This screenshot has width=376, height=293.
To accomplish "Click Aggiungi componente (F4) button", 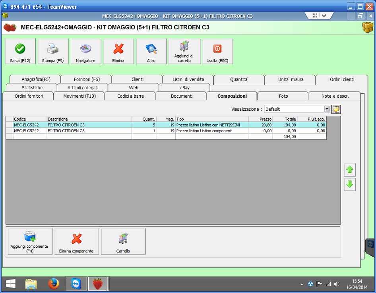I will (x=30, y=241).
